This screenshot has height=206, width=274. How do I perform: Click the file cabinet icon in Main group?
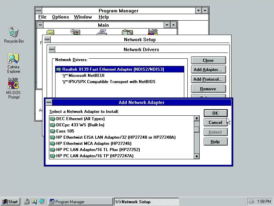point(50,32)
